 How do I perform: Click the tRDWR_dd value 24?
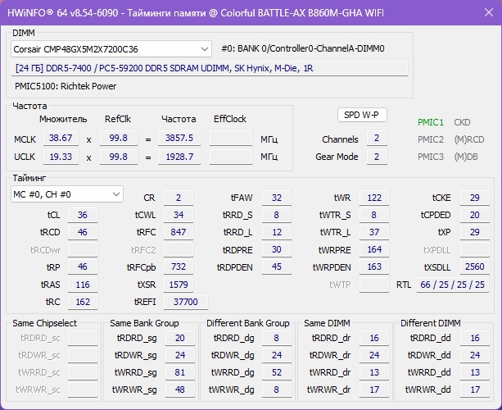coord(475,355)
